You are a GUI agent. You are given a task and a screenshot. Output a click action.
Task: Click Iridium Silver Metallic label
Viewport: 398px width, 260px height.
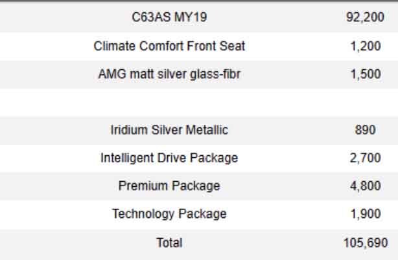[x=169, y=130]
